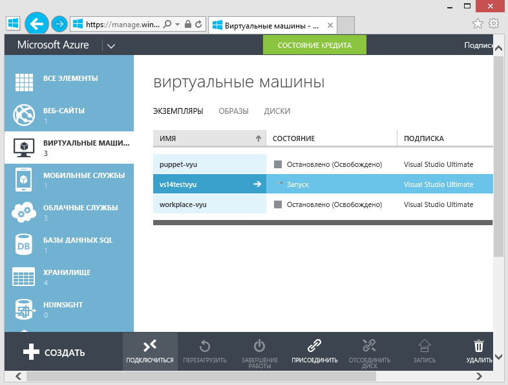Viewport: 508px width, 385px height.
Task: Click the ПОДКЛЮЧИТЬСЯ connect icon
Action: tap(150, 346)
